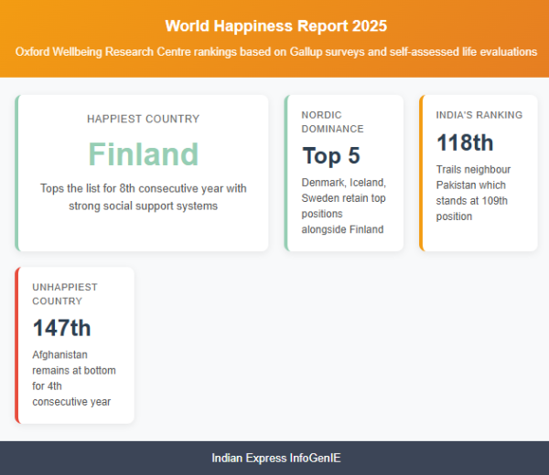
Task: Click the Top 5 statistic
Action: [x=331, y=155]
